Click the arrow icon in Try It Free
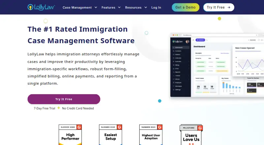The height and width of the screenshot is (145, 264). pos(229,7)
